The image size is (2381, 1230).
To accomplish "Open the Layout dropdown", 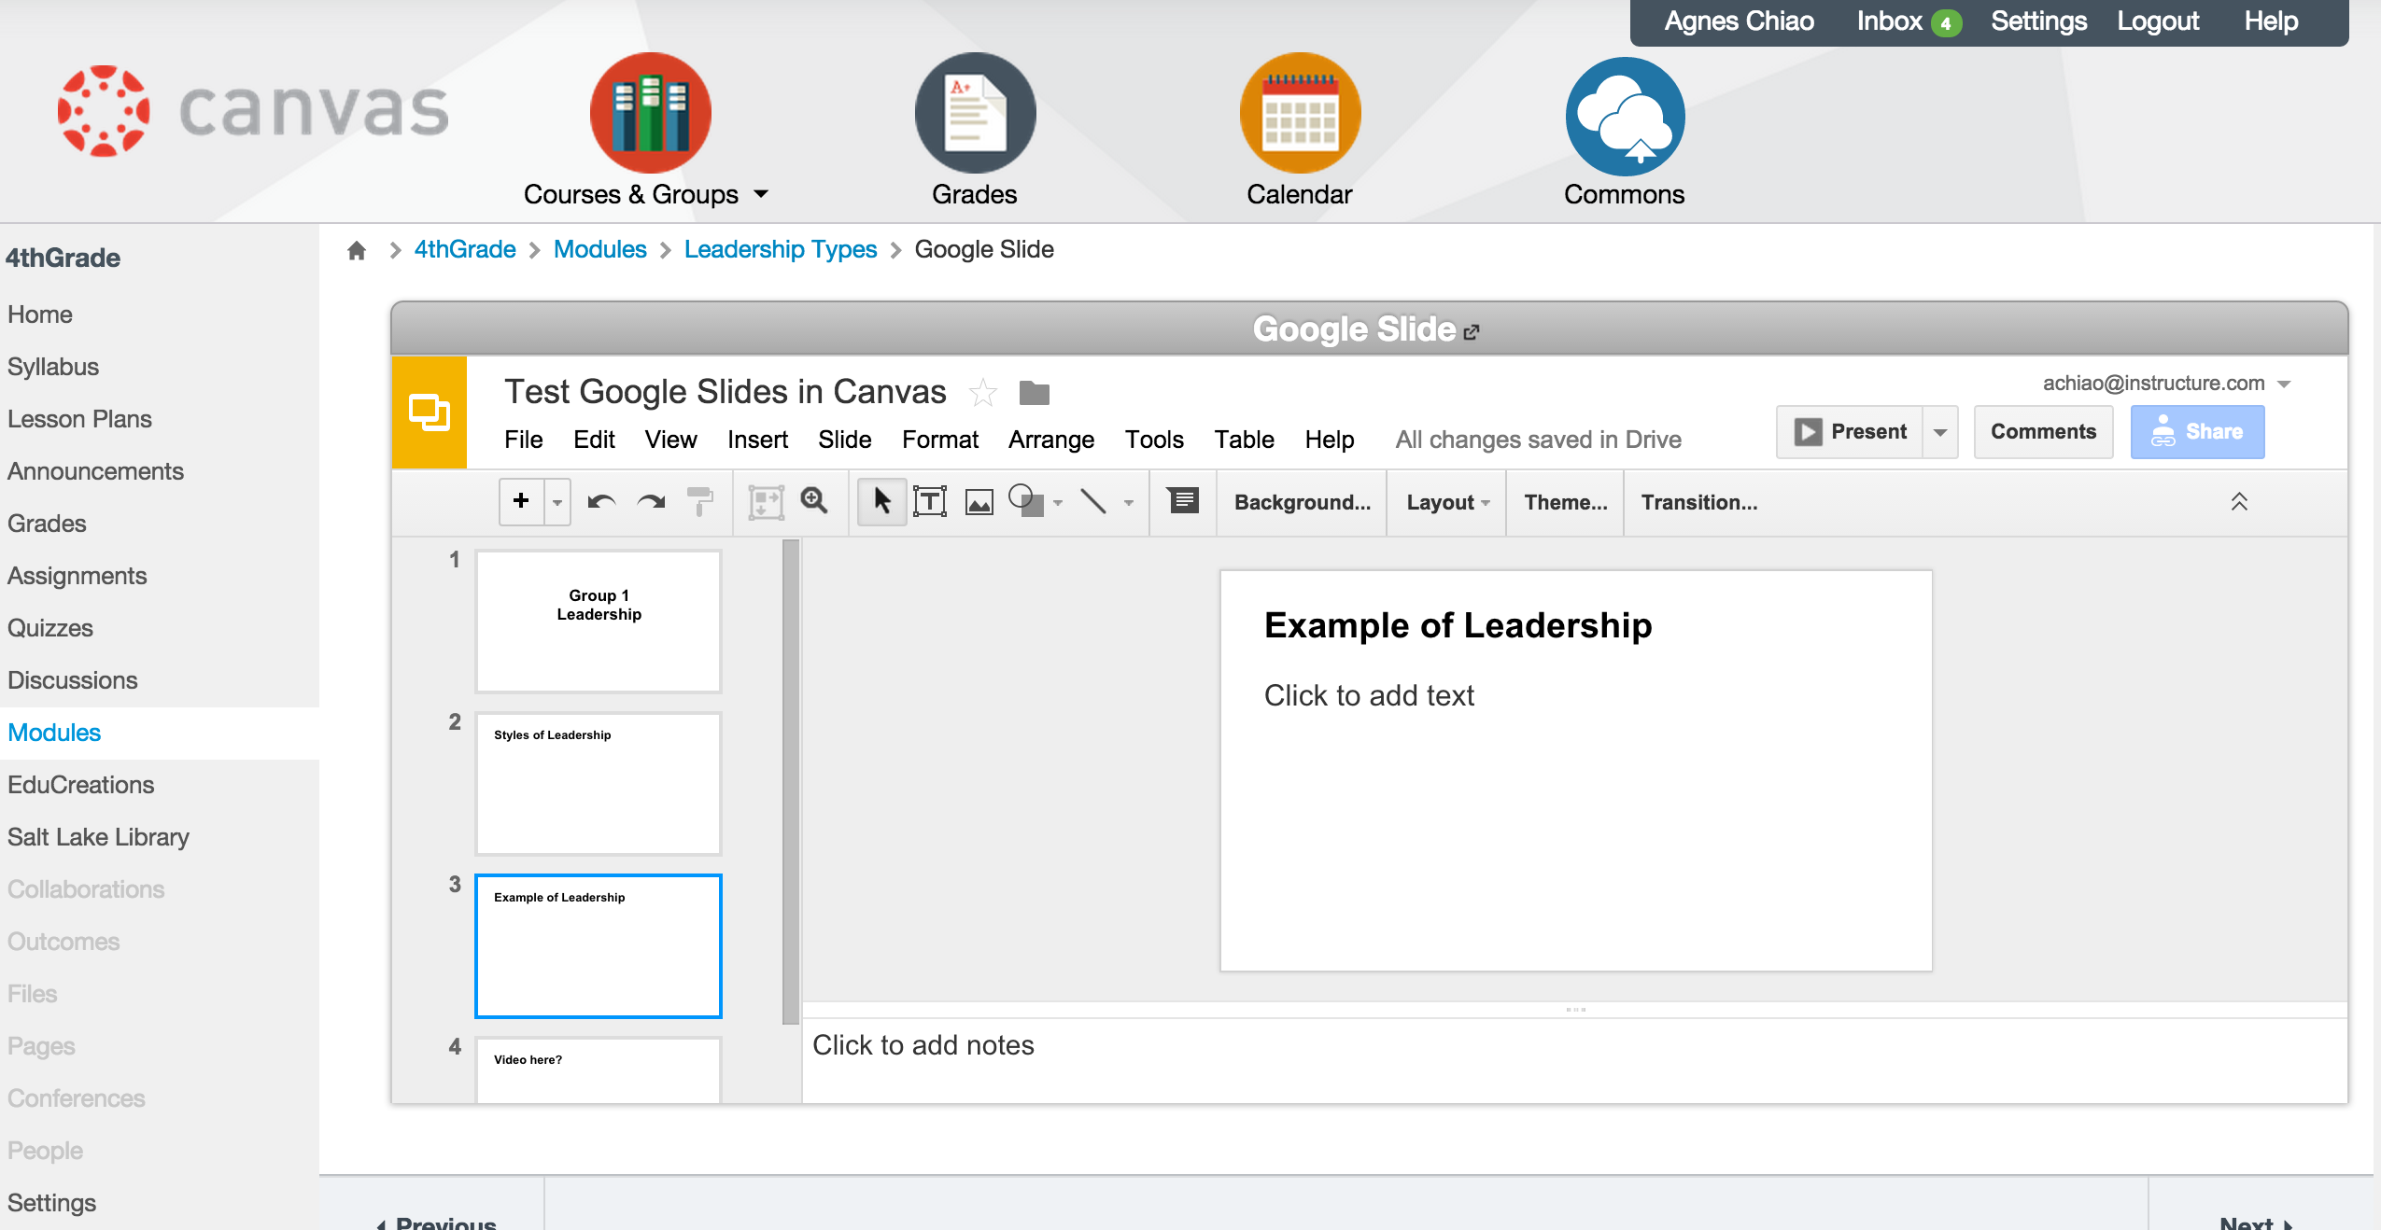I will pyautogui.click(x=1448, y=502).
